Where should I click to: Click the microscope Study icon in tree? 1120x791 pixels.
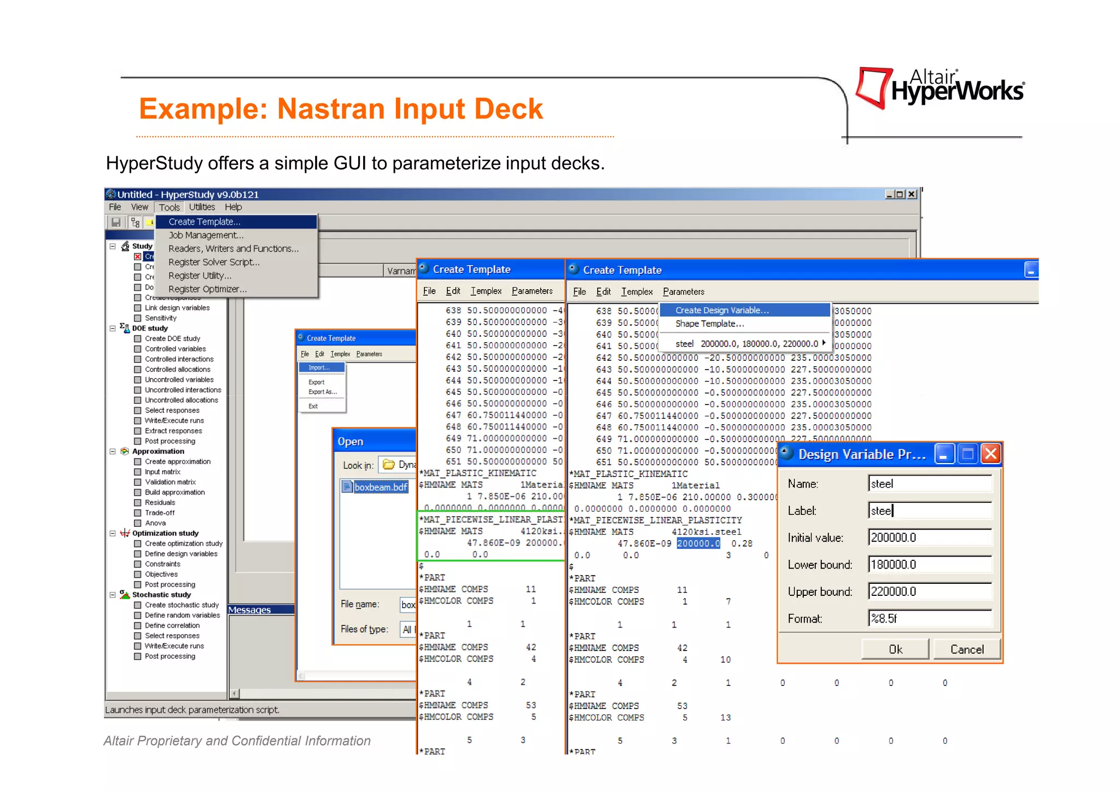[125, 246]
